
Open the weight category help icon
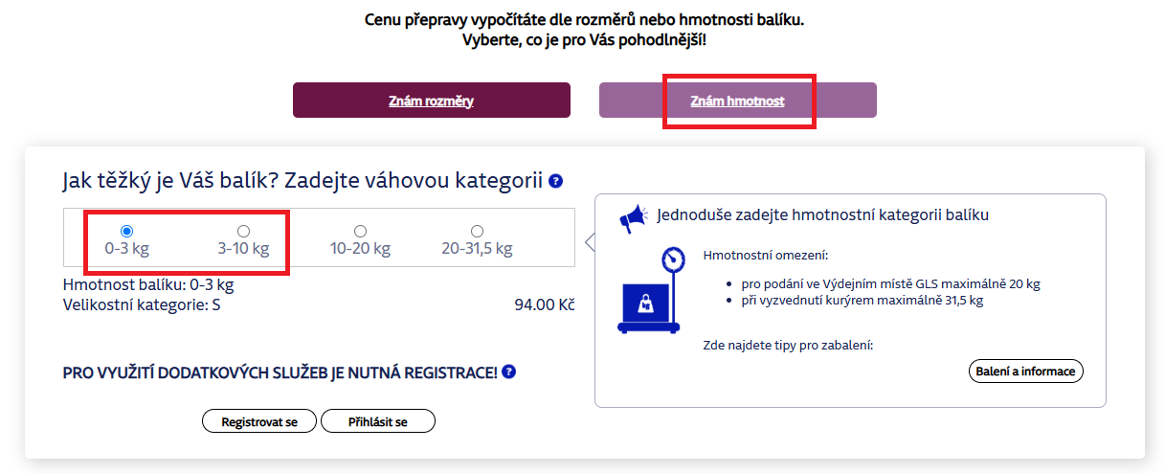coord(555,181)
